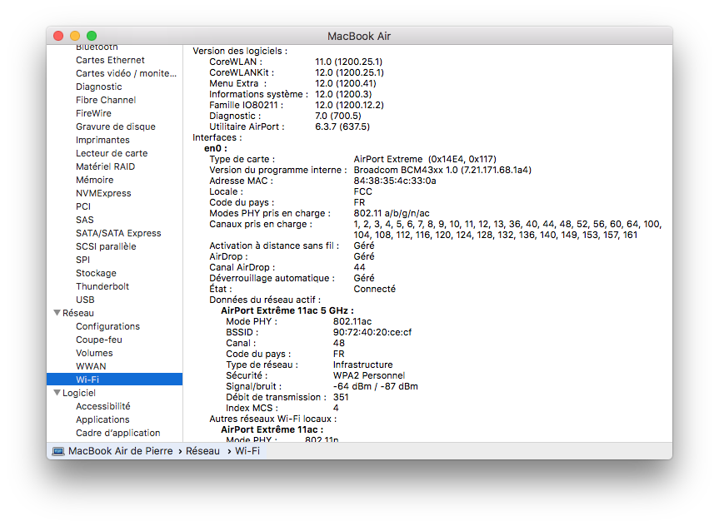Open Configurations under Réseau
719x526 pixels.
[x=107, y=325]
